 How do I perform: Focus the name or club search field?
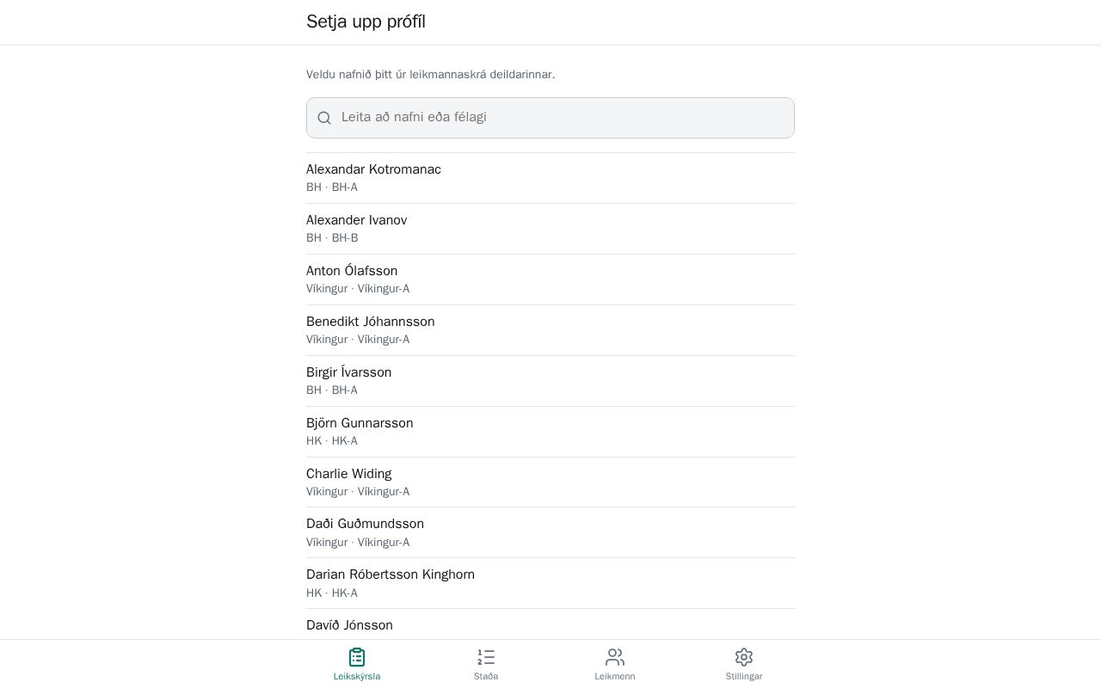(550, 118)
